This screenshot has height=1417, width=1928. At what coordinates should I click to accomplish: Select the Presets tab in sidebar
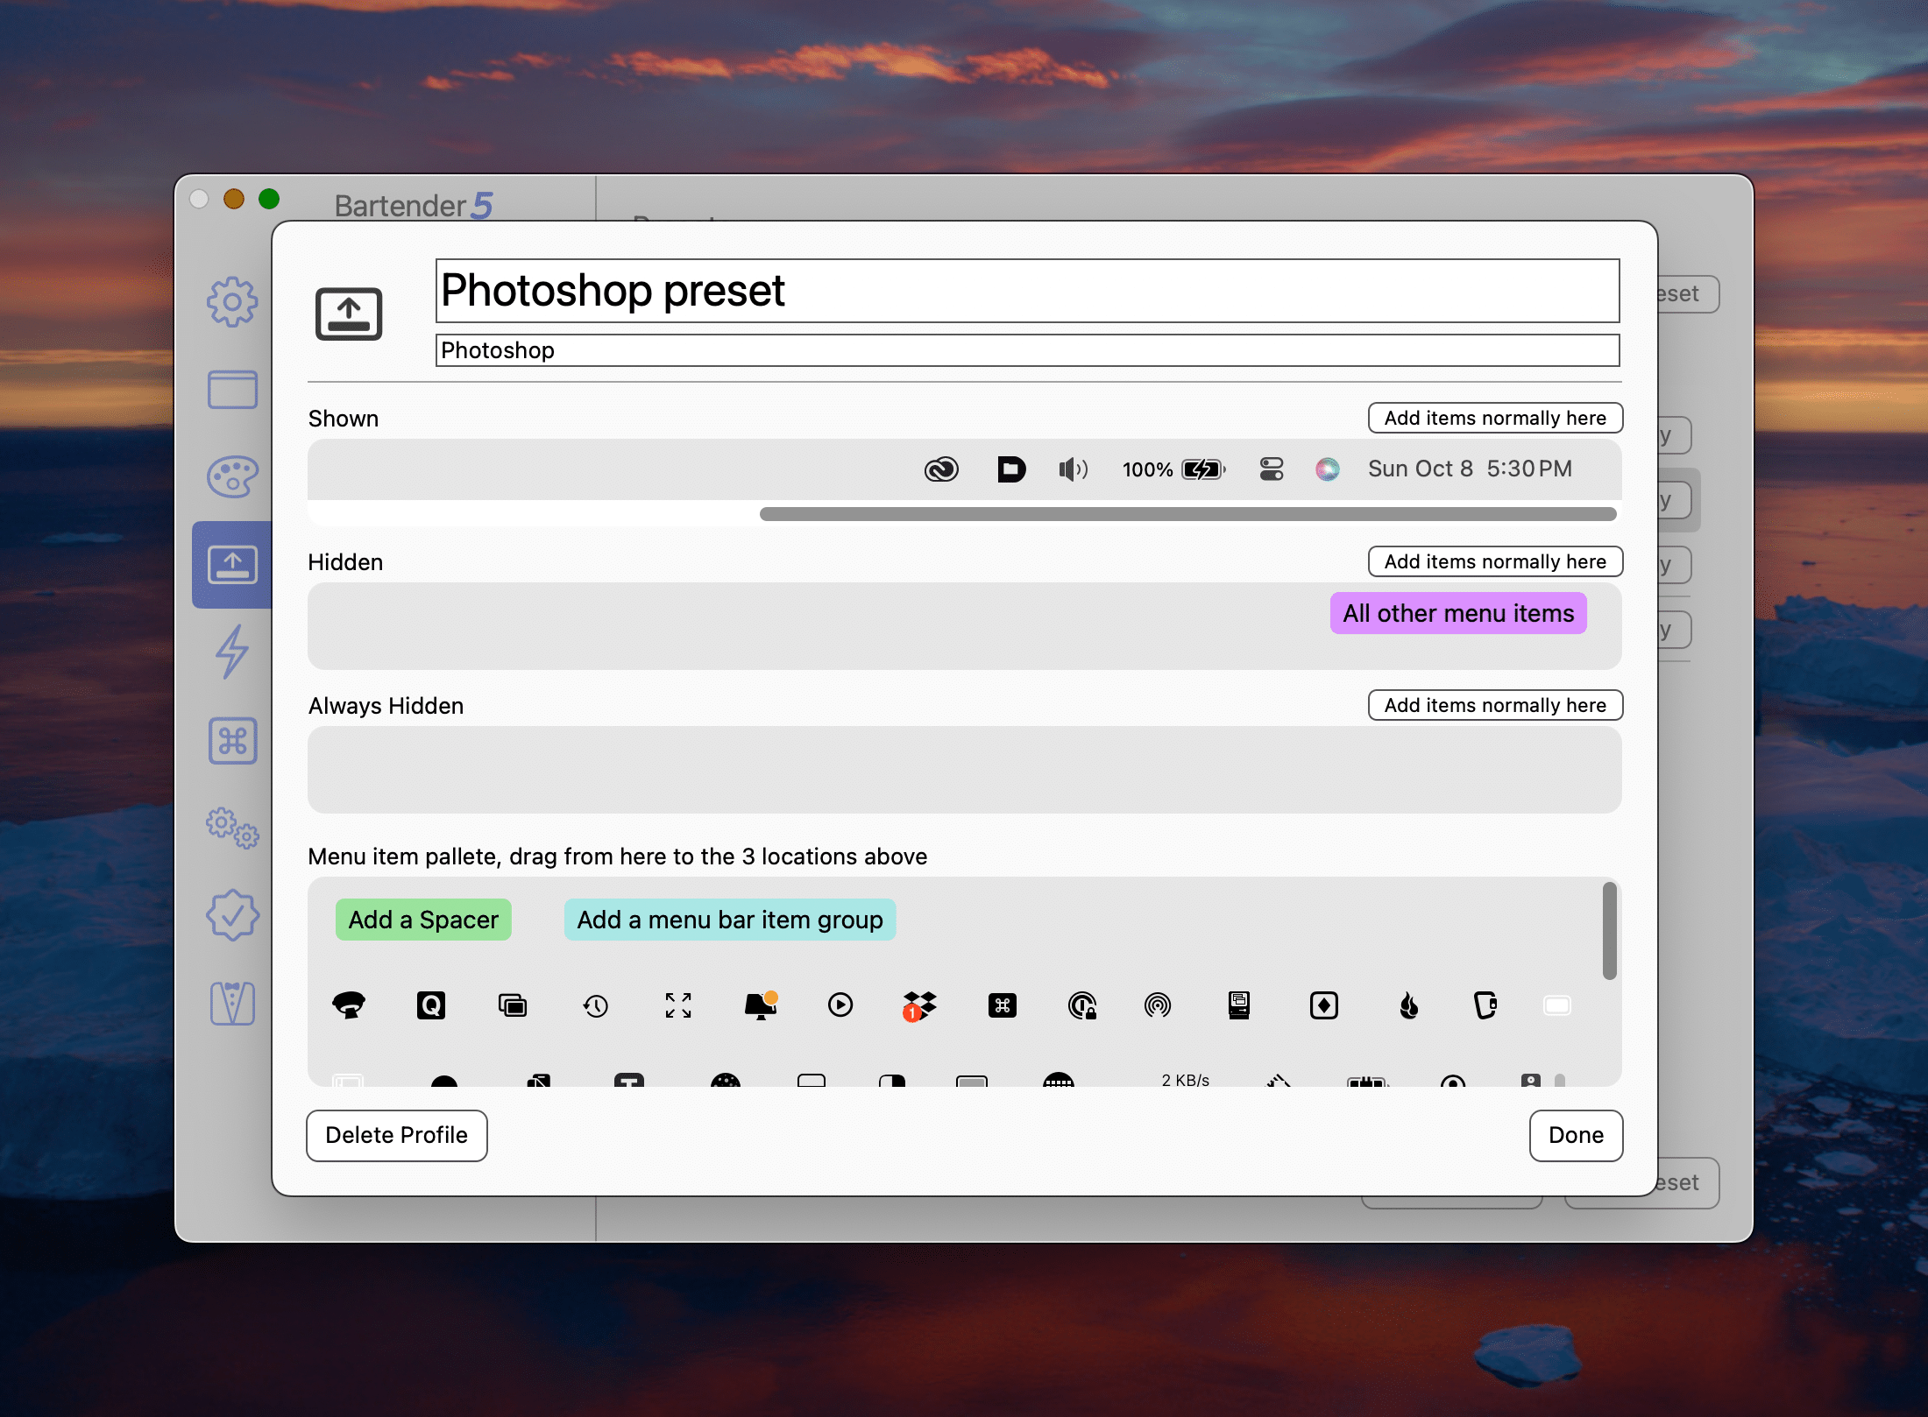[x=232, y=565]
